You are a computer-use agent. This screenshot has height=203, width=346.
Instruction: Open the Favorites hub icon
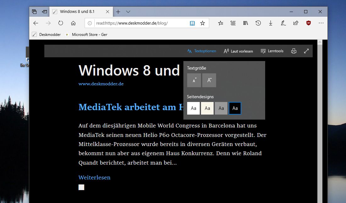coord(220,23)
